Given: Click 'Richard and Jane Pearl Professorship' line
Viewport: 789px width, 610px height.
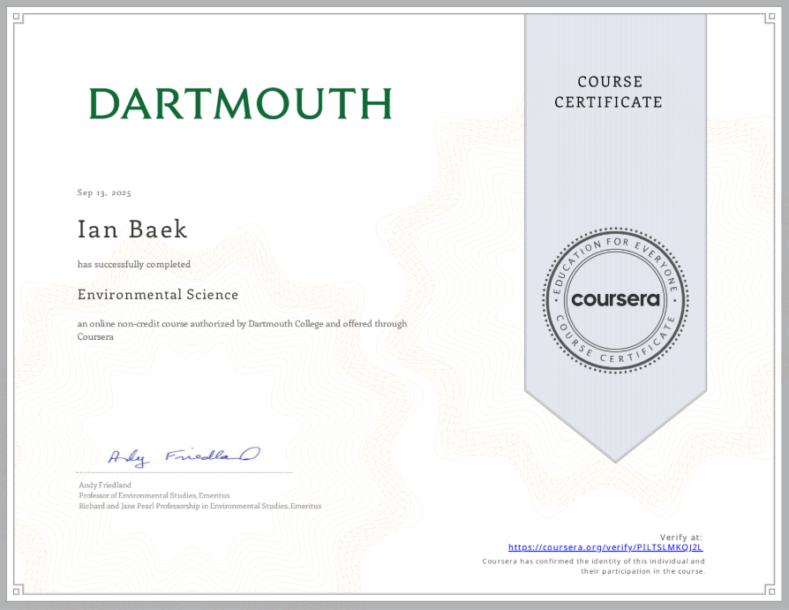Looking at the screenshot, I should (199, 507).
